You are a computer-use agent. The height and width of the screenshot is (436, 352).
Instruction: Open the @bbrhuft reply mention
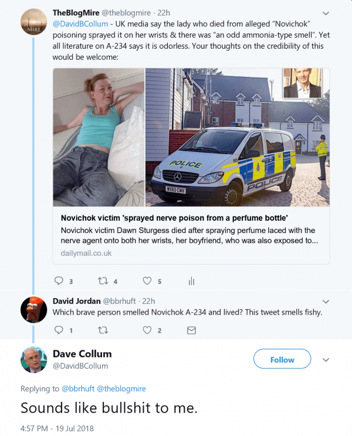[77, 388]
